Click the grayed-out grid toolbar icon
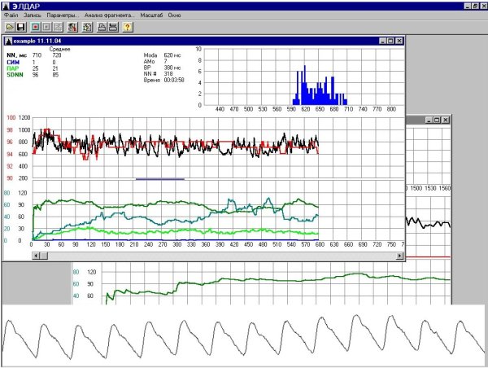This screenshot has width=488, height=368. point(58,27)
